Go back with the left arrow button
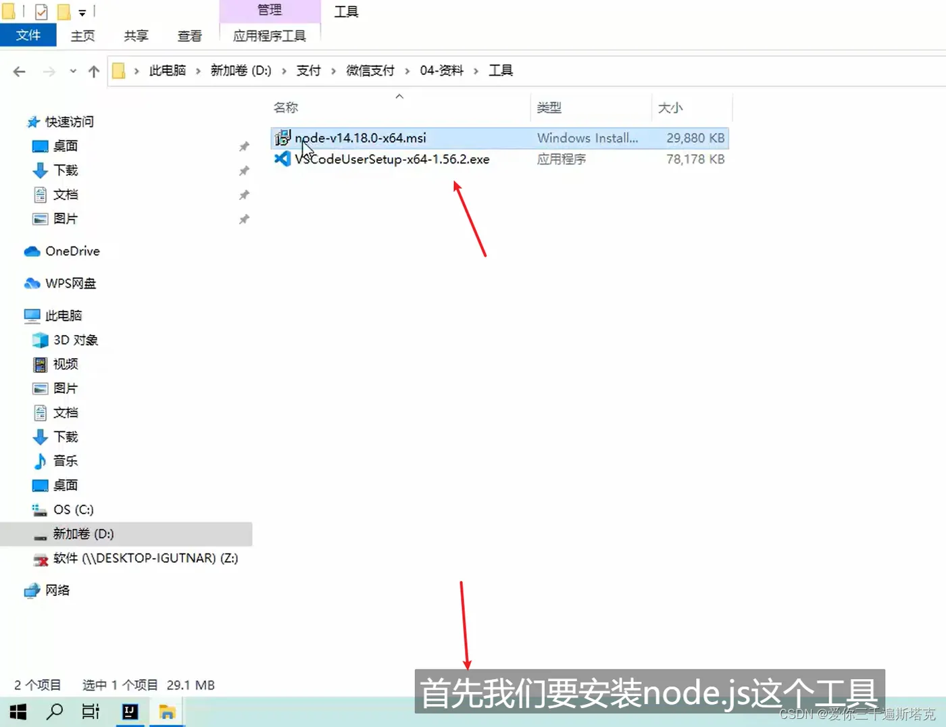Image resolution: width=946 pixels, height=727 pixels. (x=19, y=71)
